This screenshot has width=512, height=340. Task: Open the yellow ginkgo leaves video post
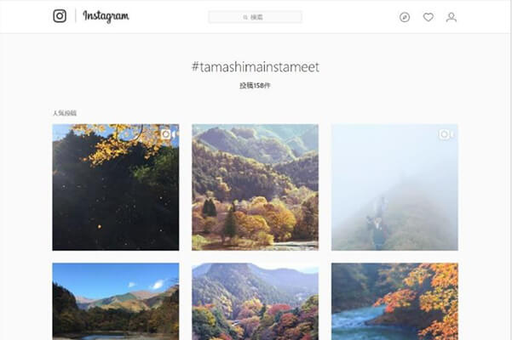point(116,187)
